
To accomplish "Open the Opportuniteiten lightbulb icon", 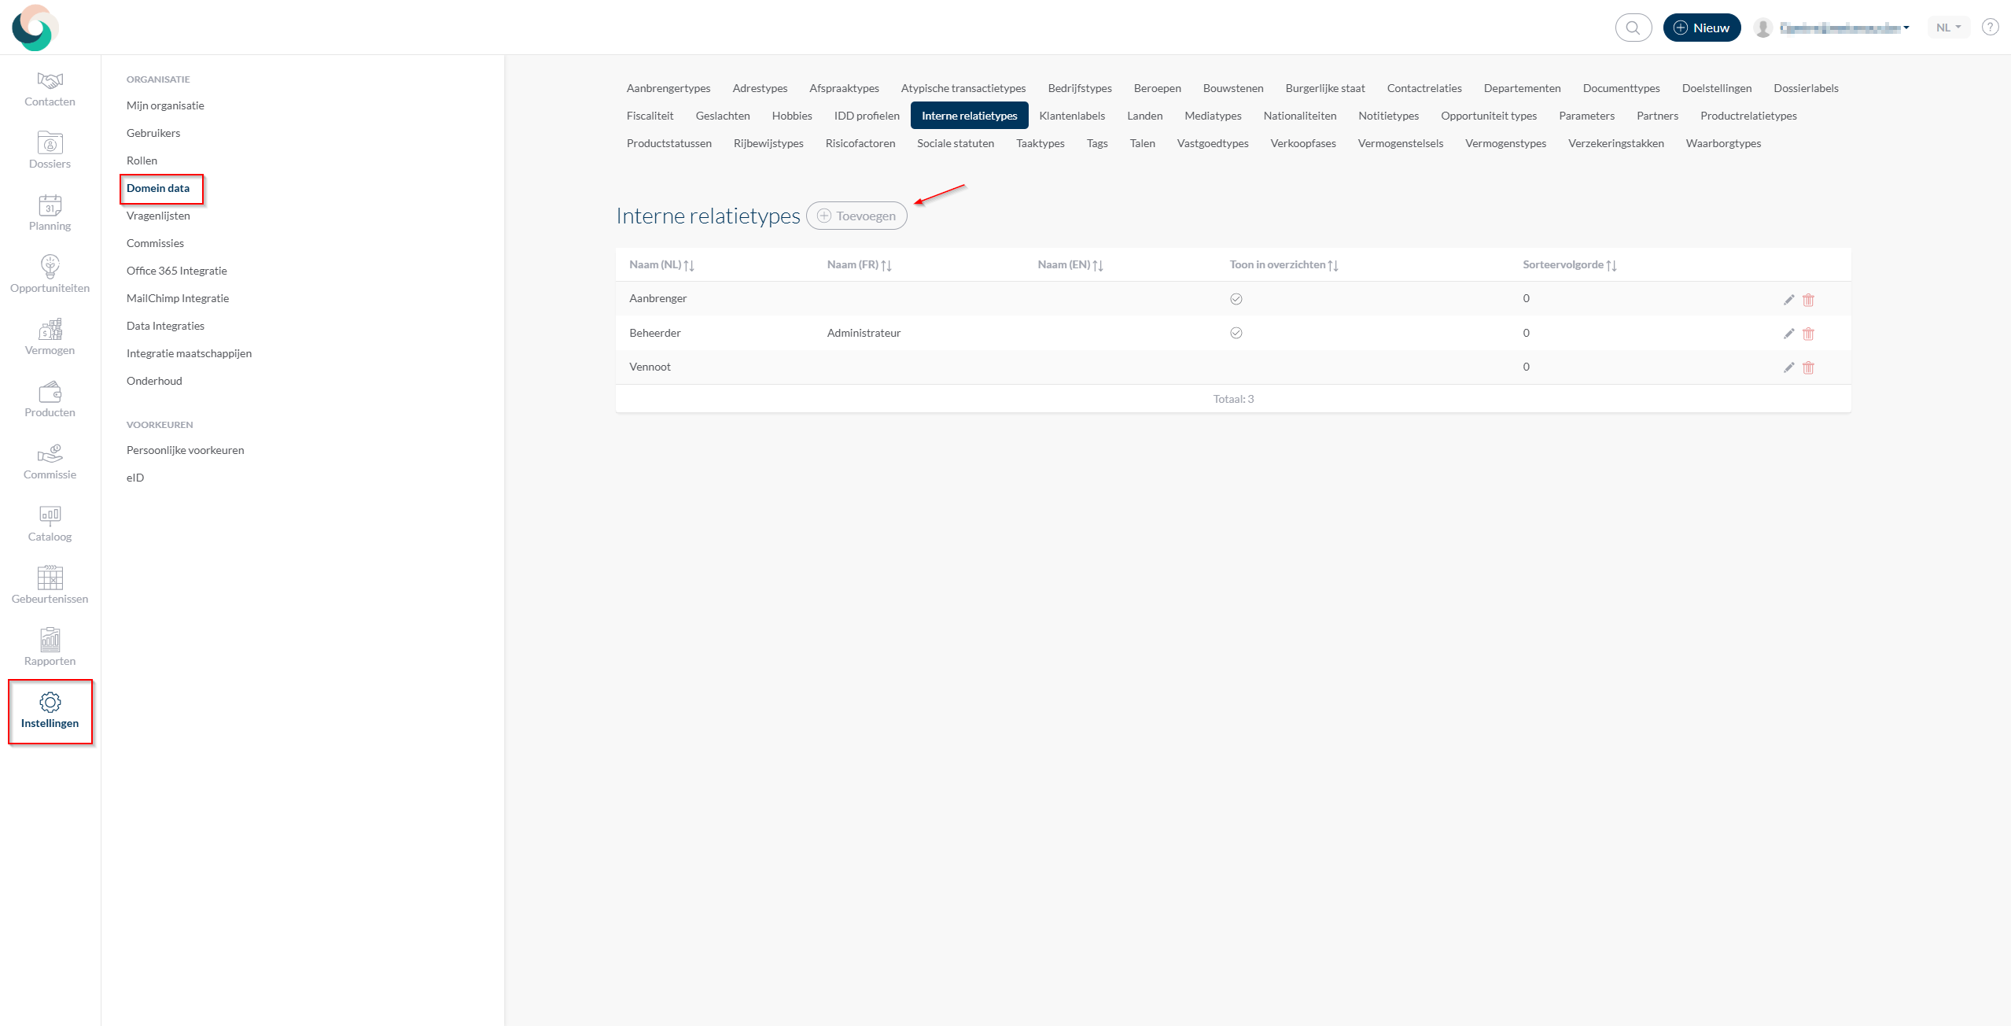I will [50, 267].
